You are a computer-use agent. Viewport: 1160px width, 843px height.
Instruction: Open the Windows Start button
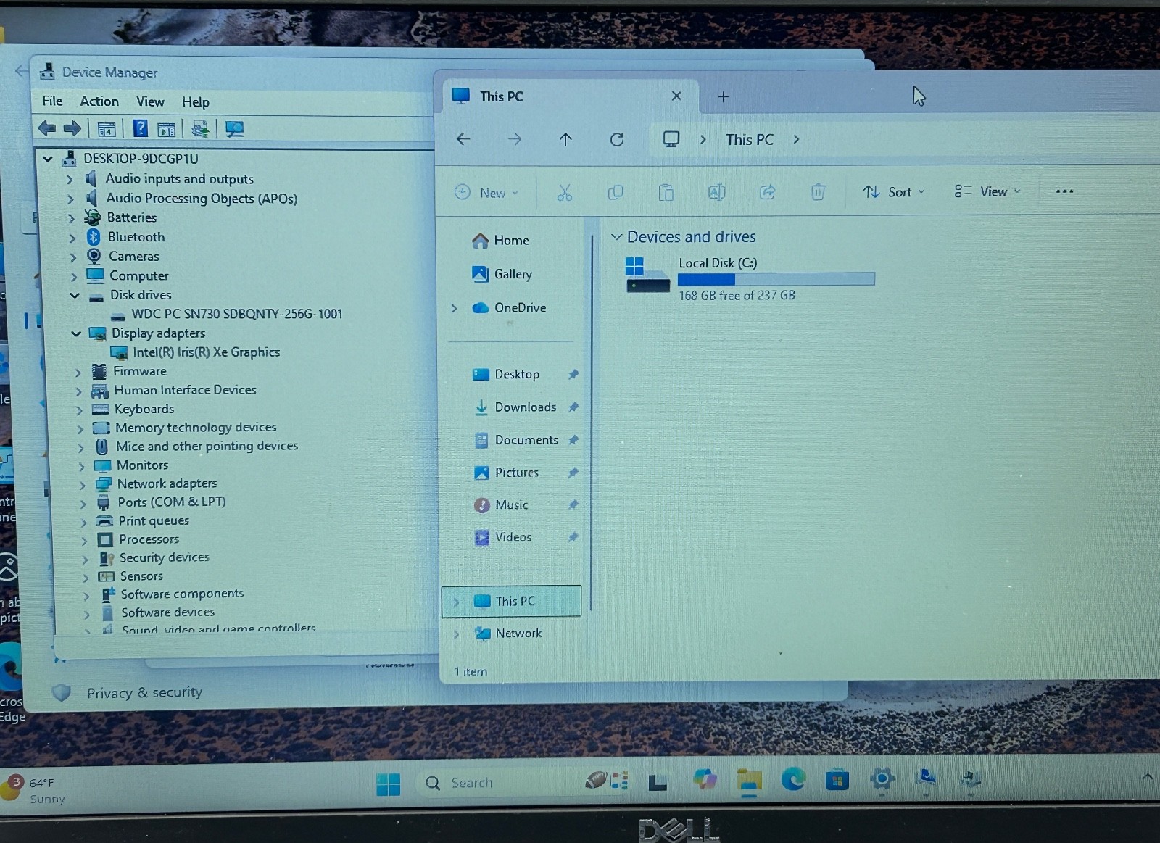(x=388, y=784)
